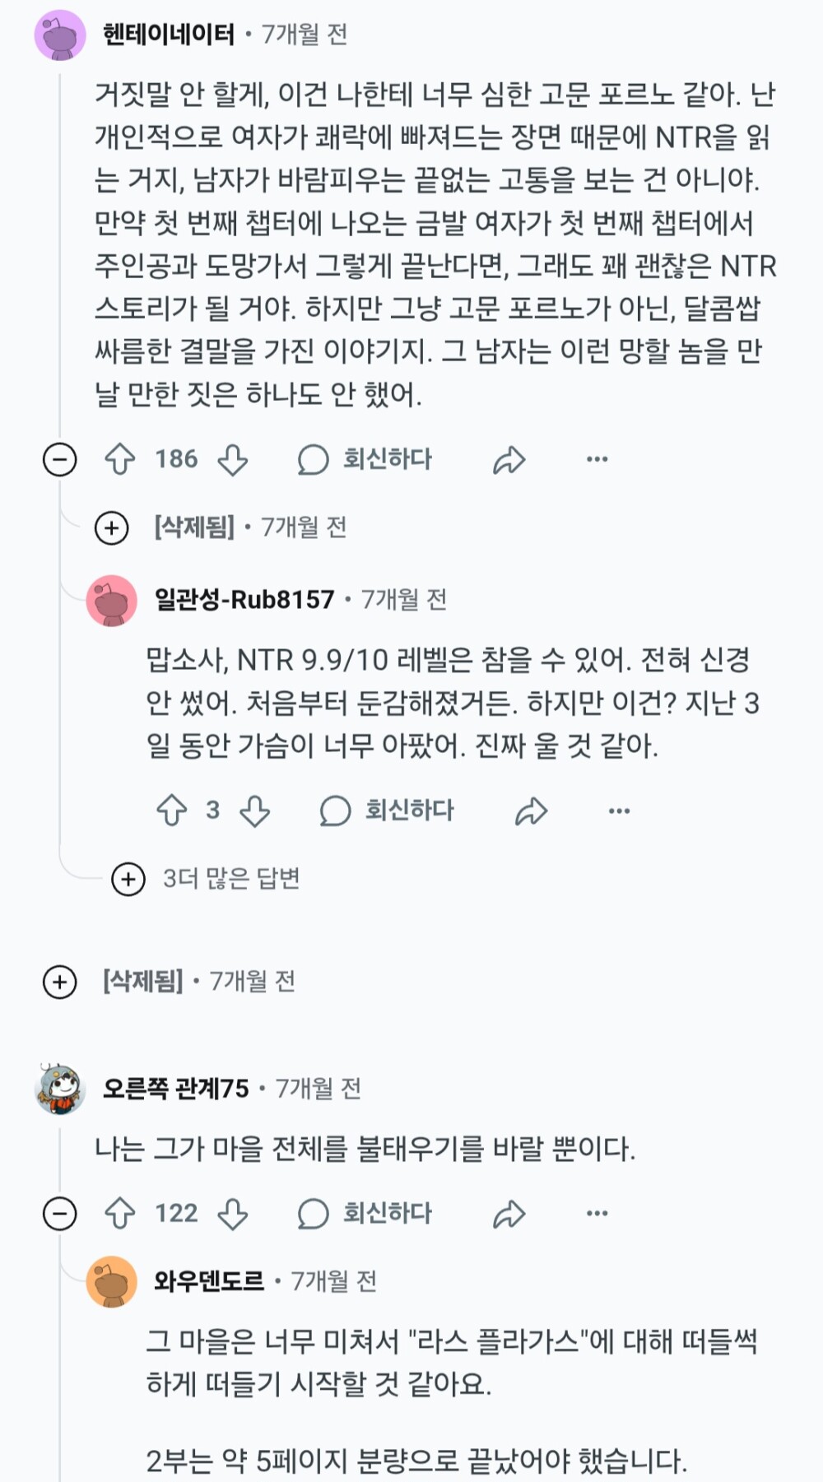This screenshot has width=823, height=1482.
Task: Expand the top-level deleted comment
Action: coord(59,982)
